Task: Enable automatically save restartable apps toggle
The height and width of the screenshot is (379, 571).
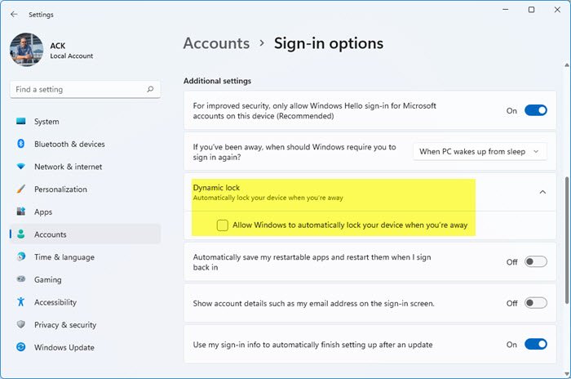Action: point(535,262)
